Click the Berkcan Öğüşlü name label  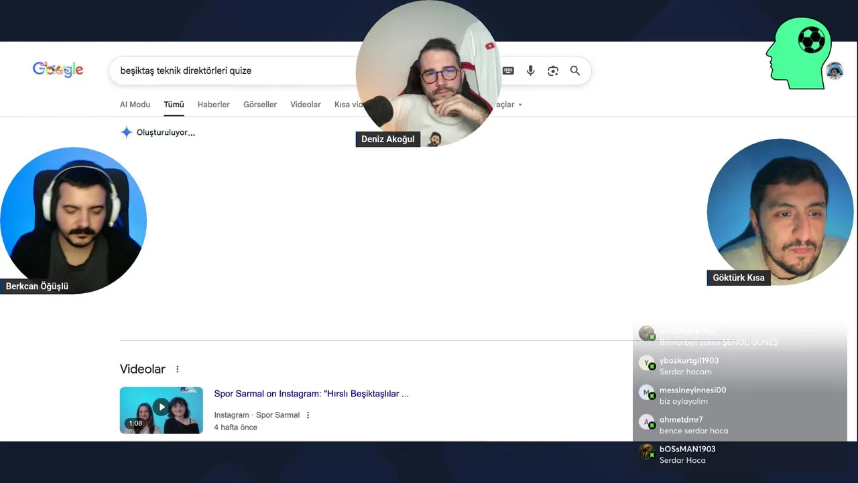[37, 286]
